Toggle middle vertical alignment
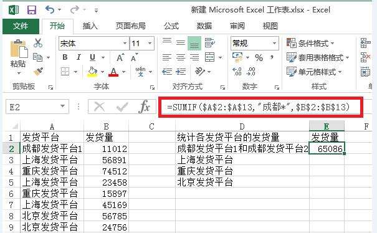The height and width of the screenshot is (233, 377). tap(180, 43)
